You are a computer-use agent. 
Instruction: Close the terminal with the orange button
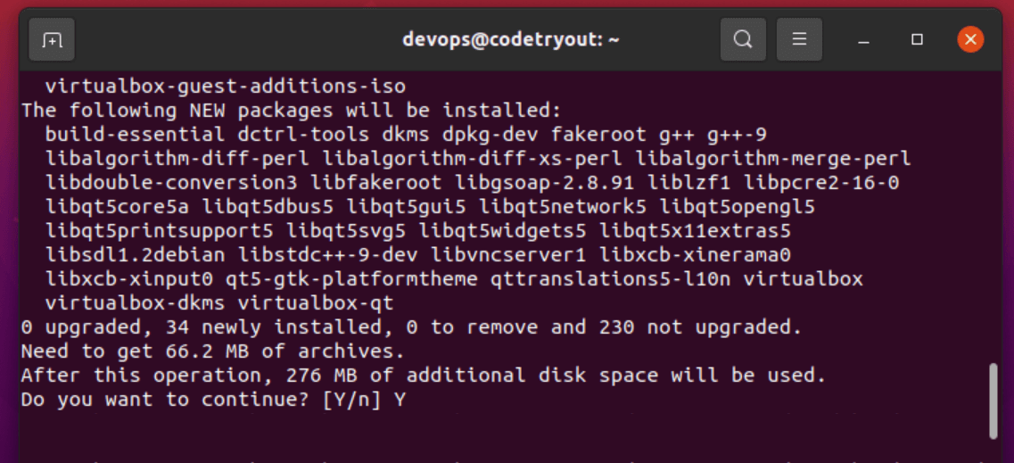tap(970, 39)
